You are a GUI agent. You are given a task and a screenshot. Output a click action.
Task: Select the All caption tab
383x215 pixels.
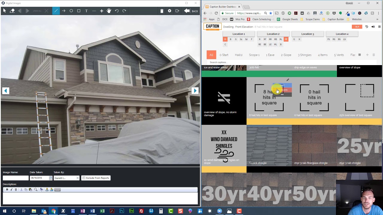211,55
